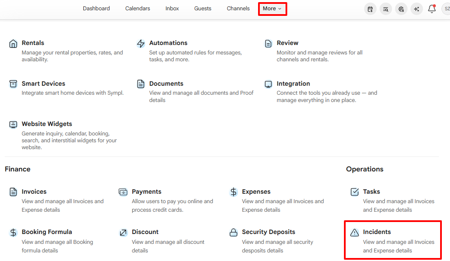The width and height of the screenshot is (450, 261).
Task: Open the Invoices link
Action: 34,192
